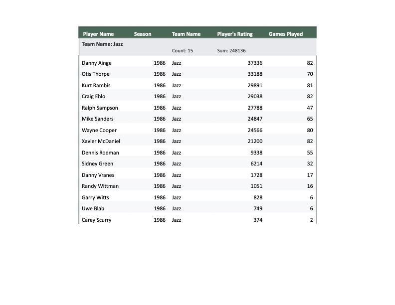395x305 pixels.
Task: Select the Craig Ehlo row
Action: click(197, 97)
